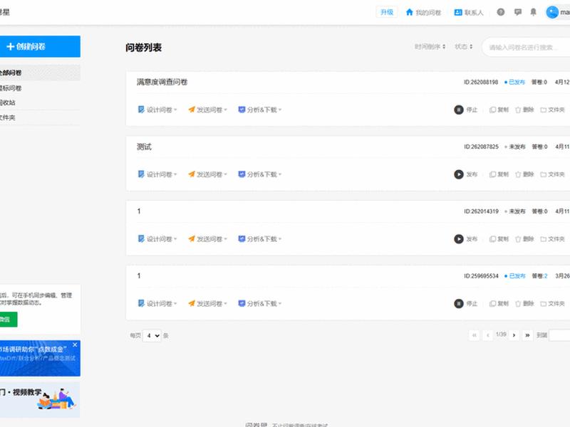Expand 分析&下载 for 测试
Viewport: 570px width, 427px height.
(x=259, y=174)
